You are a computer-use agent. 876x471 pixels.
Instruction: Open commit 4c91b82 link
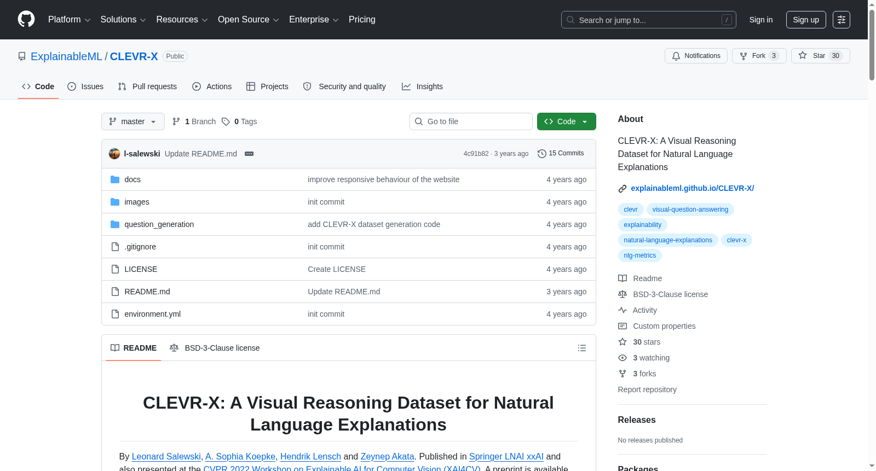coord(476,154)
